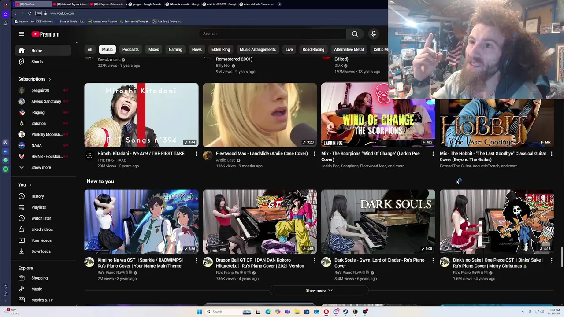Select the Podcasts filter chip
This screenshot has width=564, height=317.
(130, 49)
